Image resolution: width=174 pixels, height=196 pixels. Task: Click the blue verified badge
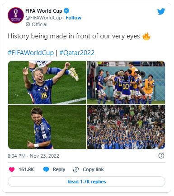click(x=66, y=11)
